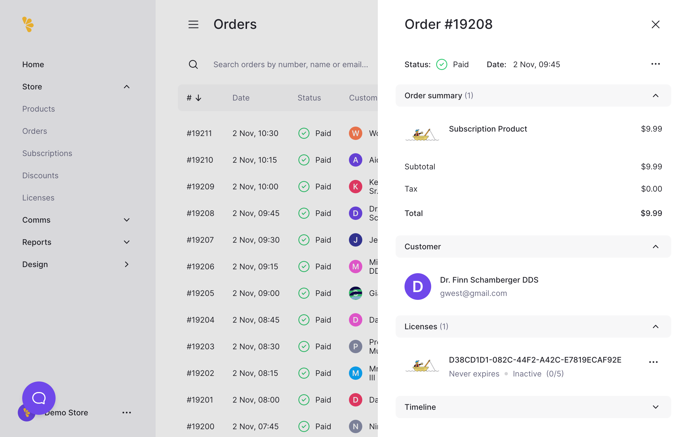Image resolution: width=689 pixels, height=437 pixels.
Task: Click customer name Dr. Finn Schamberger DDS
Action: (489, 280)
